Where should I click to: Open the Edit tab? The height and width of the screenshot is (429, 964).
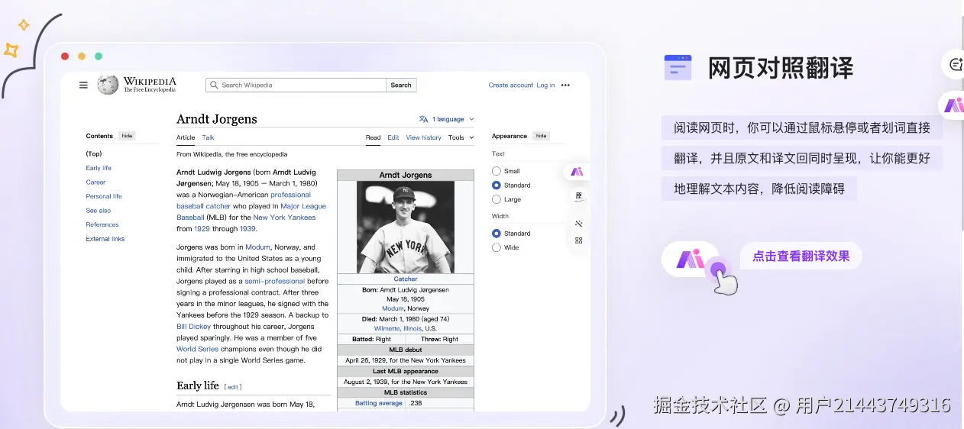pyautogui.click(x=393, y=138)
